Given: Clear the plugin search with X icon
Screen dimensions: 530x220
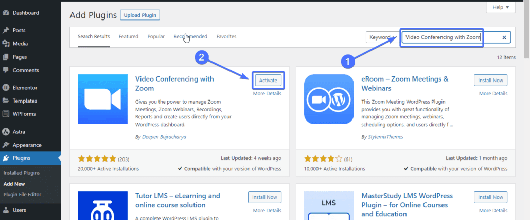Looking at the screenshot, I should point(504,37).
